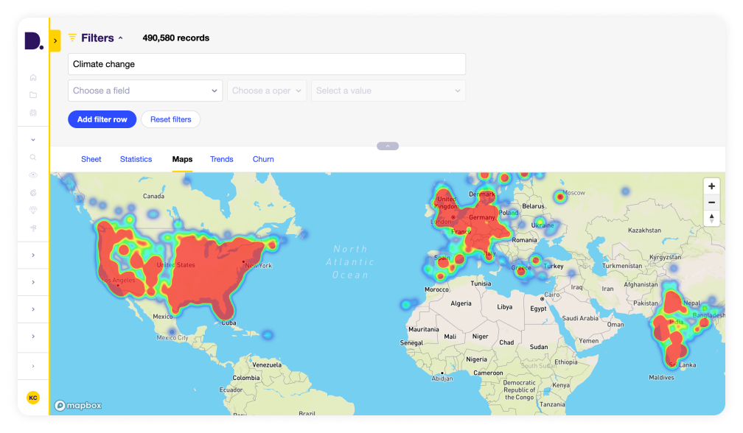Click the United States label on map

click(x=175, y=265)
